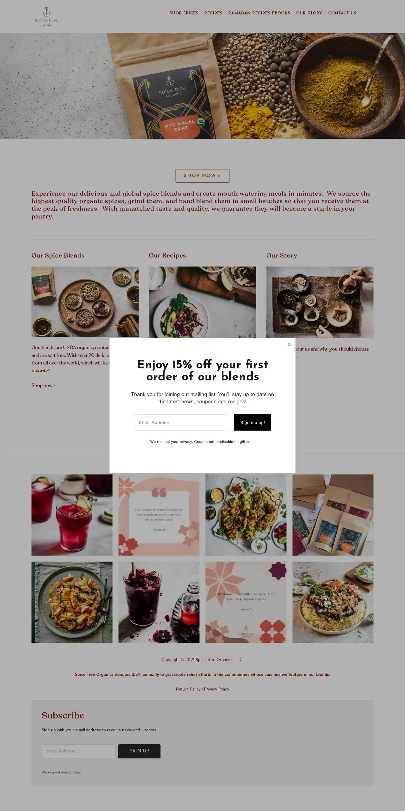405x811 pixels.
Task: Click the footer Subscribe email field
Action: coord(79,751)
